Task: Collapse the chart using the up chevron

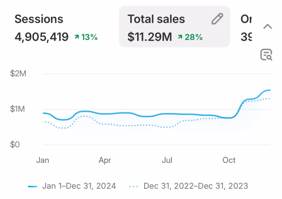Action: (268, 26)
